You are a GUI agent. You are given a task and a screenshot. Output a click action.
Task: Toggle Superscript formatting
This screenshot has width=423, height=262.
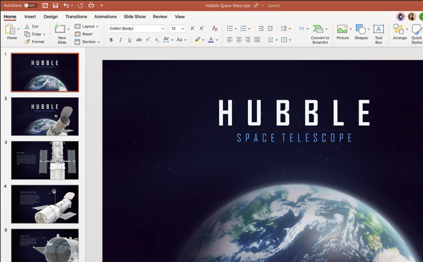click(148, 40)
